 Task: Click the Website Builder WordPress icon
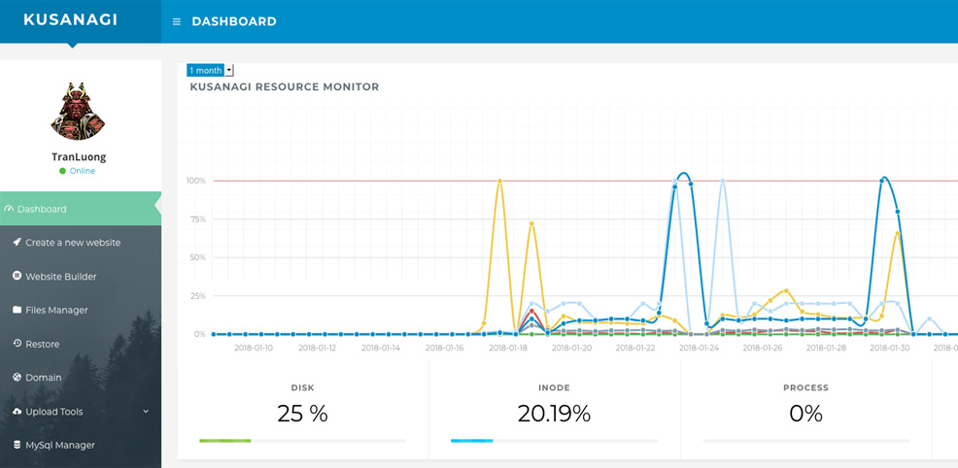click(17, 276)
